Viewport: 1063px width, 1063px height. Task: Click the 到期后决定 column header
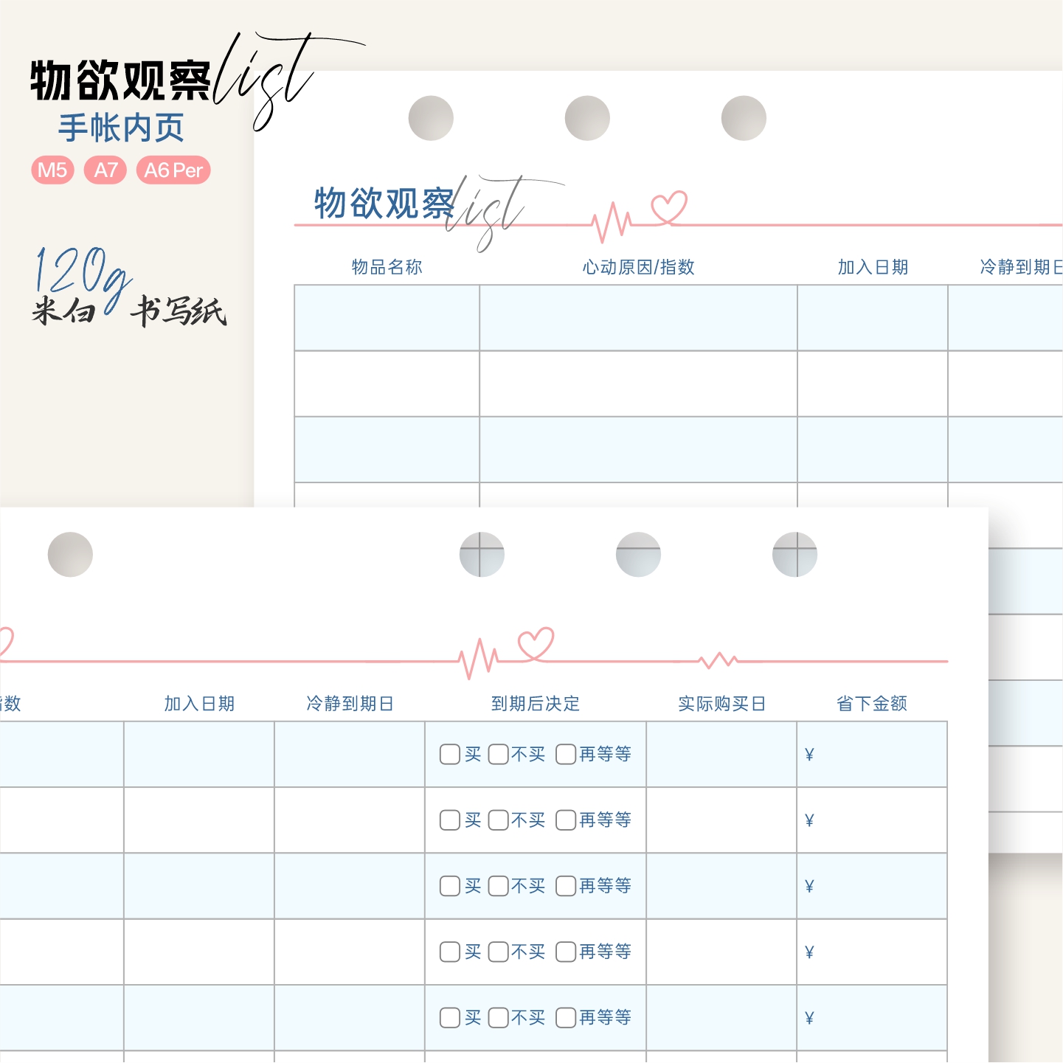coord(536,704)
